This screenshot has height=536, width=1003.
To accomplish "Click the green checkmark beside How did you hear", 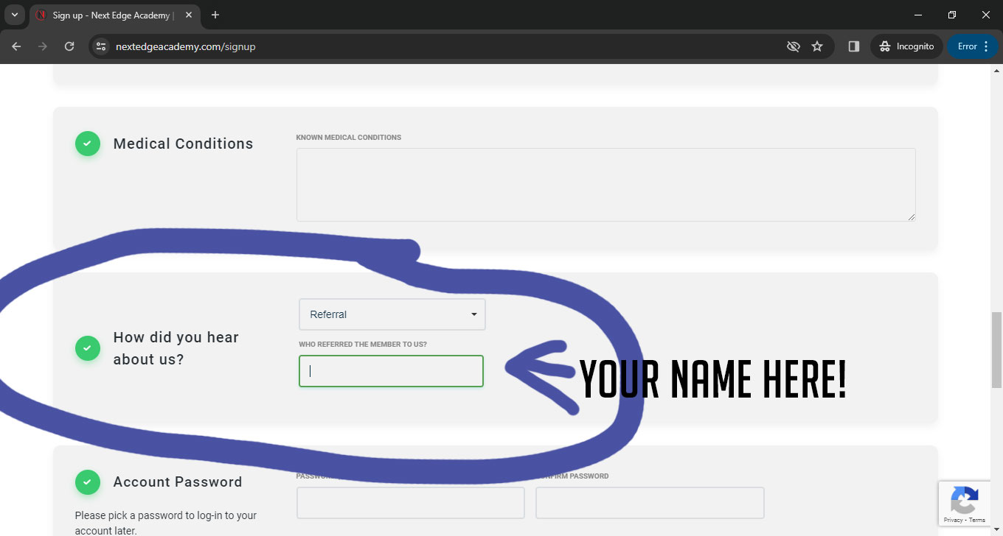I will (87, 348).
